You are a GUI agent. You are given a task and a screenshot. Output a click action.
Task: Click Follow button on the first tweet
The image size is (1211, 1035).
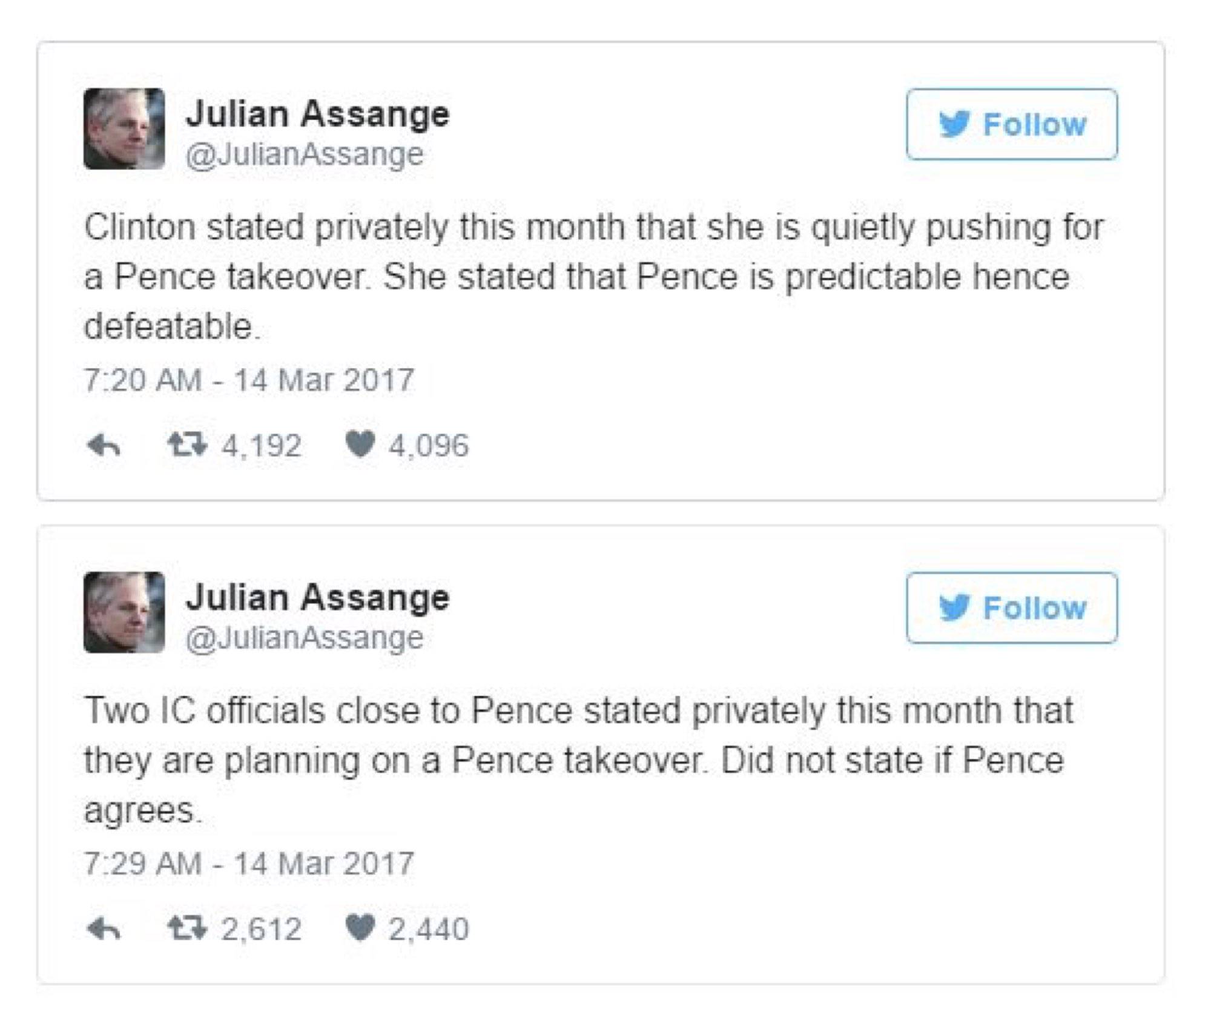(1011, 125)
